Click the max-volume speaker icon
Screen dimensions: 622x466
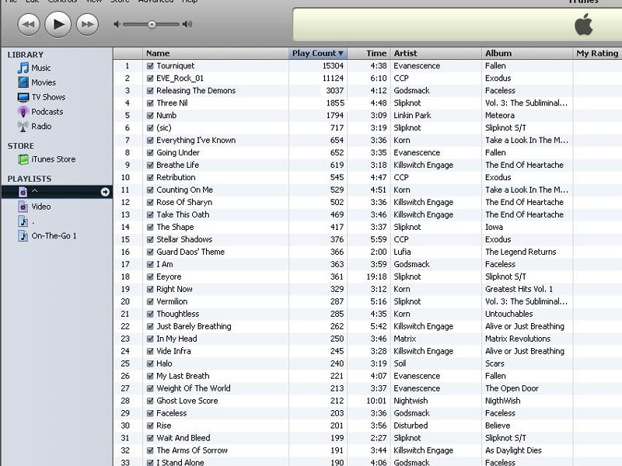(187, 24)
